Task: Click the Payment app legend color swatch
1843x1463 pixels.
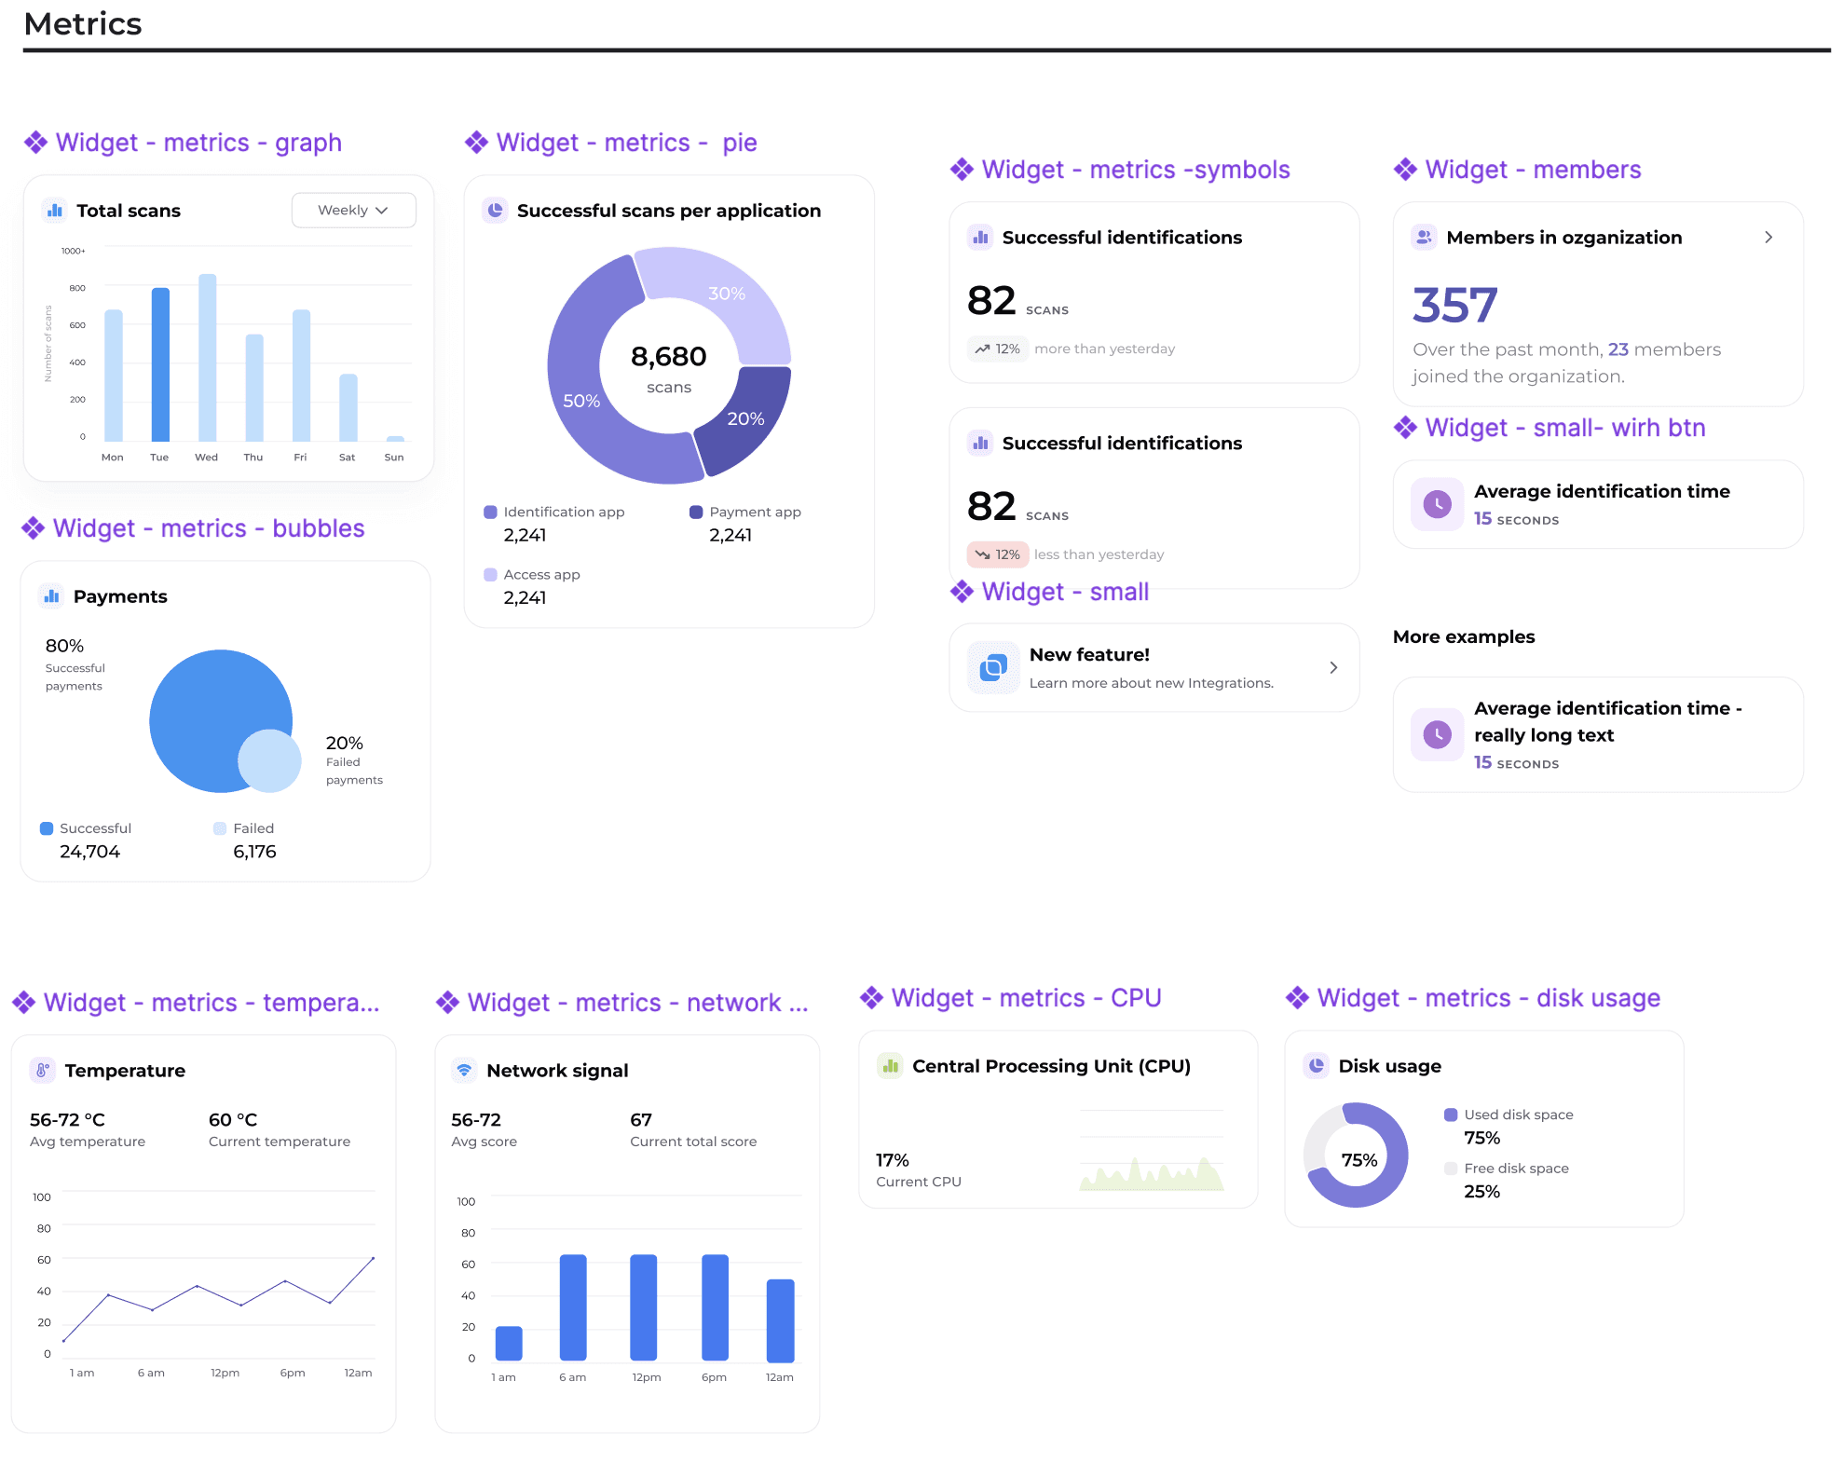Action: click(x=696, y=513)
